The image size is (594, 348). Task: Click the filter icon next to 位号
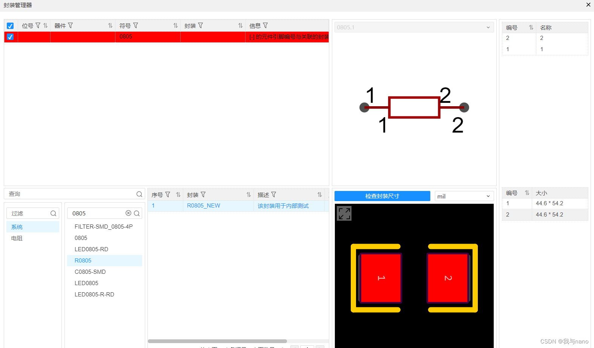(38, 26)
